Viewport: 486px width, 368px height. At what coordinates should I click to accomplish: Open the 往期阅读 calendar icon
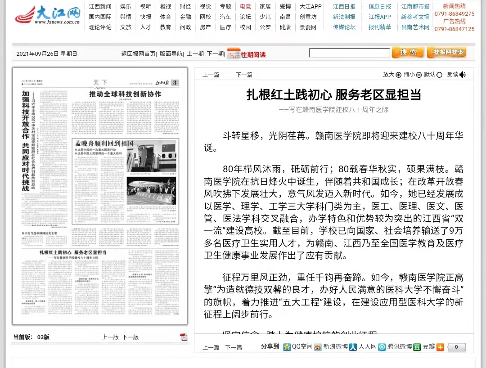pos(233,54)
